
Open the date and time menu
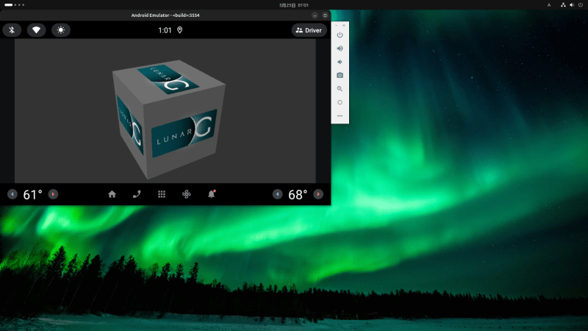coord(293,5)
